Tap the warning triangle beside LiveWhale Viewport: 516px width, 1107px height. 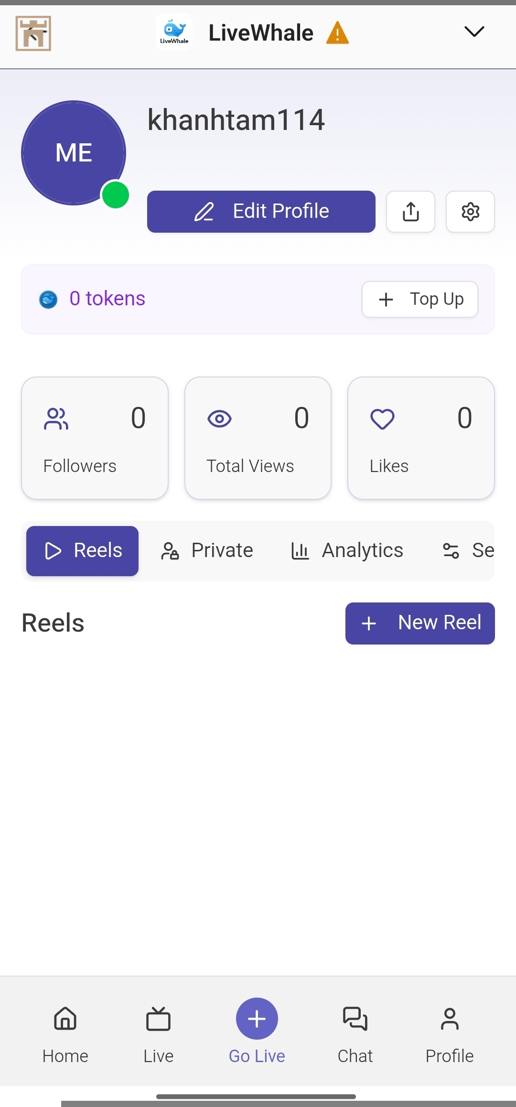point(337,33)
